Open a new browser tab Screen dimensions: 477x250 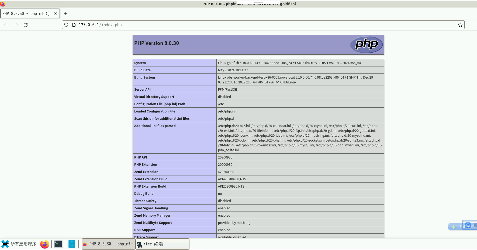click(x=65, y=14)
